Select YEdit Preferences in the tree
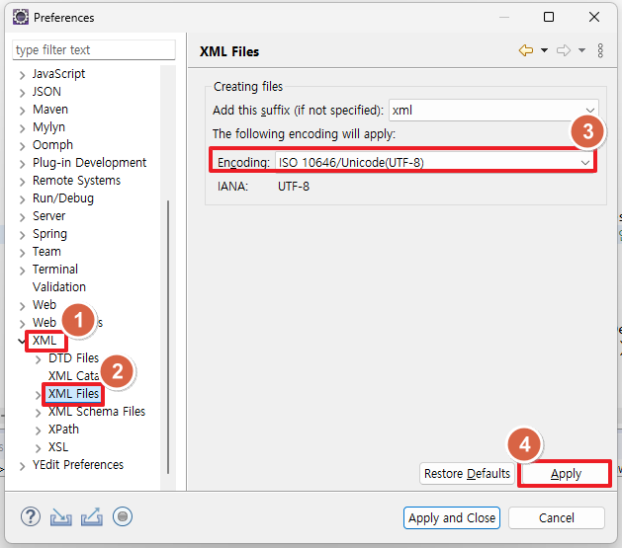Image resolution: width=622 pixels, height=548 pixels. pyautogui.click(x=77, y=465)
